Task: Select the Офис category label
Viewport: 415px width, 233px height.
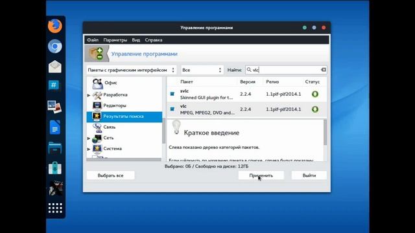Action: (111, 83)
